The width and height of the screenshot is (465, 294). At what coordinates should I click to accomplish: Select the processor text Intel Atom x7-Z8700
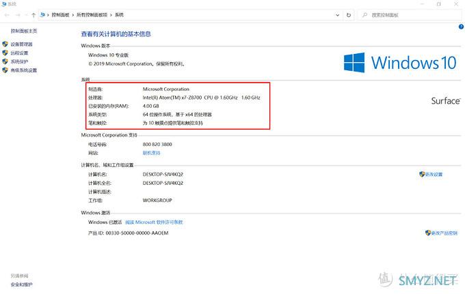tap(201, 98)
